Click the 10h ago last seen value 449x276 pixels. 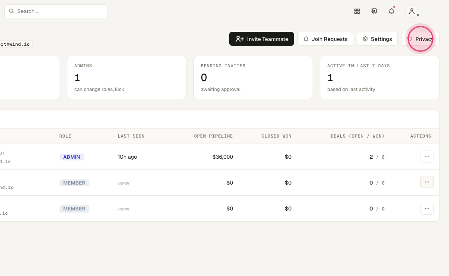127,157
